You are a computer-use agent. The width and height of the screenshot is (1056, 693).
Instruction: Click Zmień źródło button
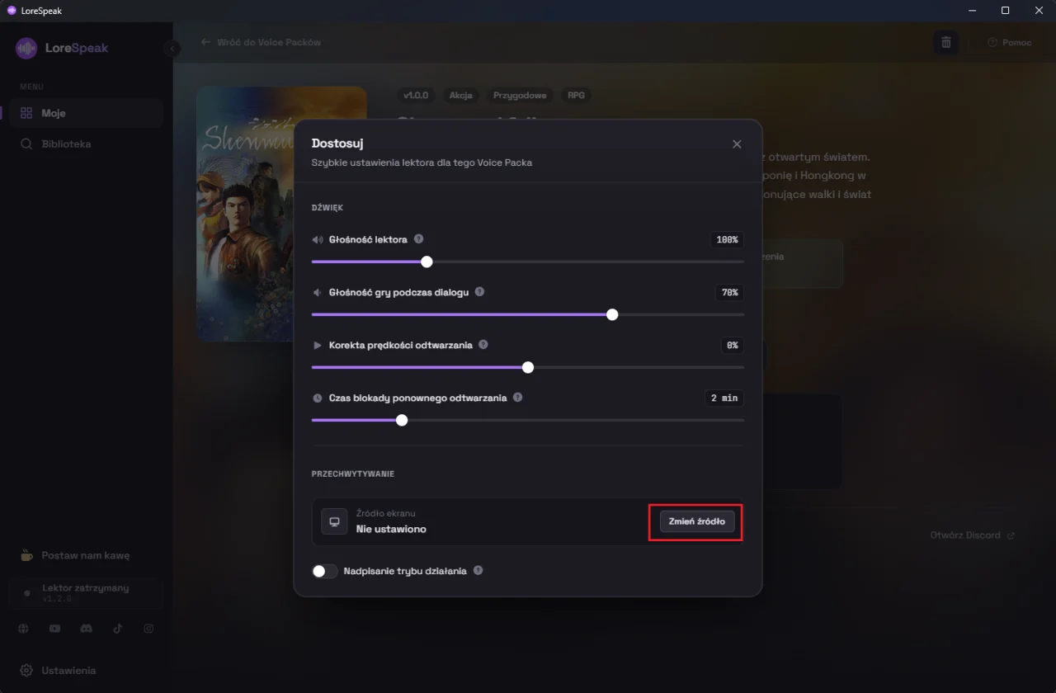(x=697, y=521)
